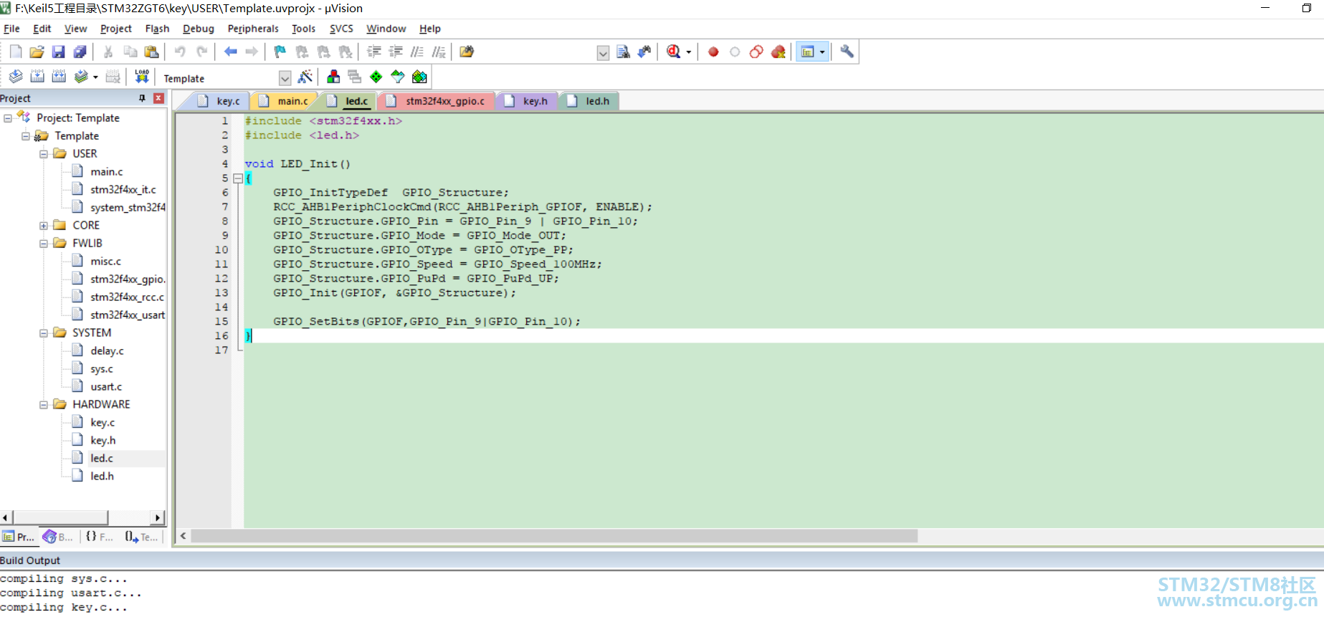Open the File menu
This screenshot has height=617, width=1324.
click(x=11, y=29)
